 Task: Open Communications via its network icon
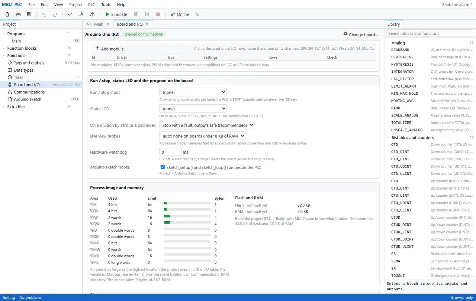pyautogui.click(x=10, y=92)
